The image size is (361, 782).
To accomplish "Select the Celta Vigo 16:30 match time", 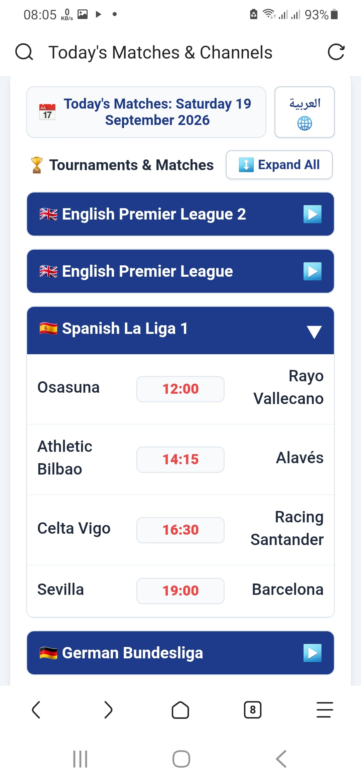I will click(x=180, y=530).
